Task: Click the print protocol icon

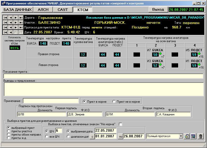Action: click(x=187, y=136)
